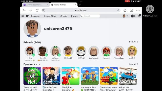Open friend arzu1147's avatar
Screen dimensions: 162x91
pos(132,51)
